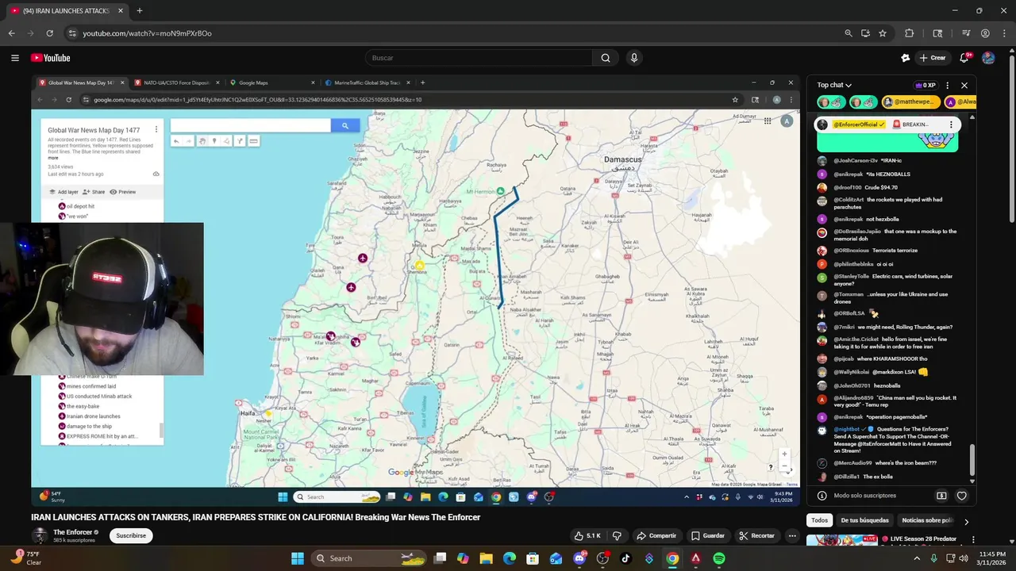
Task: Open The Enforcer channel link
Action: 73,532
